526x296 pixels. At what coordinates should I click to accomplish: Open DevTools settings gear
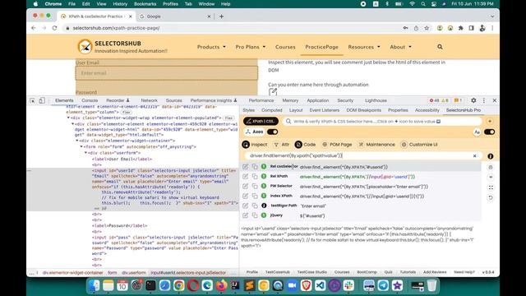pyautogui.click(x=473, y=100)
